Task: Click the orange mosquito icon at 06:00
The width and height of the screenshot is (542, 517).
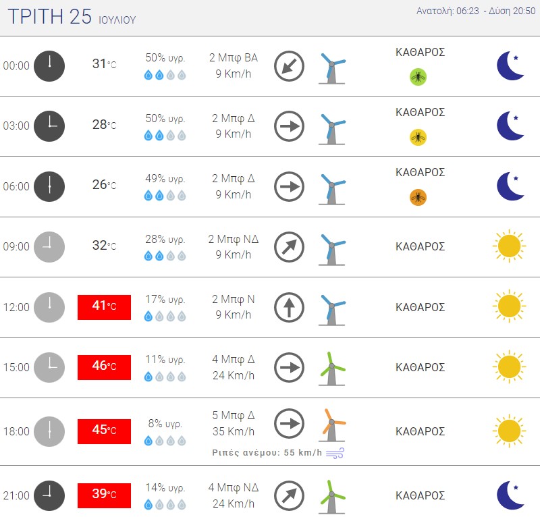Action: (418, 197)
